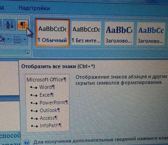Apply the second Заголово... heading style
The height and width of the screenshot is (145, 168).
(151, 34)
